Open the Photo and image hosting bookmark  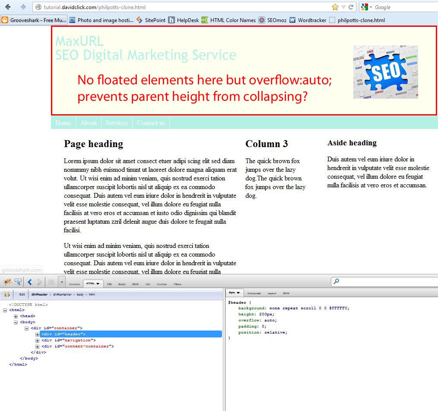(102, 20)
